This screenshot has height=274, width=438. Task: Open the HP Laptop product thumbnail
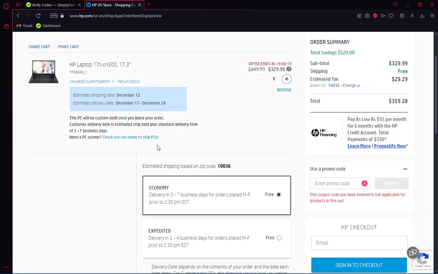pos(44,72)
